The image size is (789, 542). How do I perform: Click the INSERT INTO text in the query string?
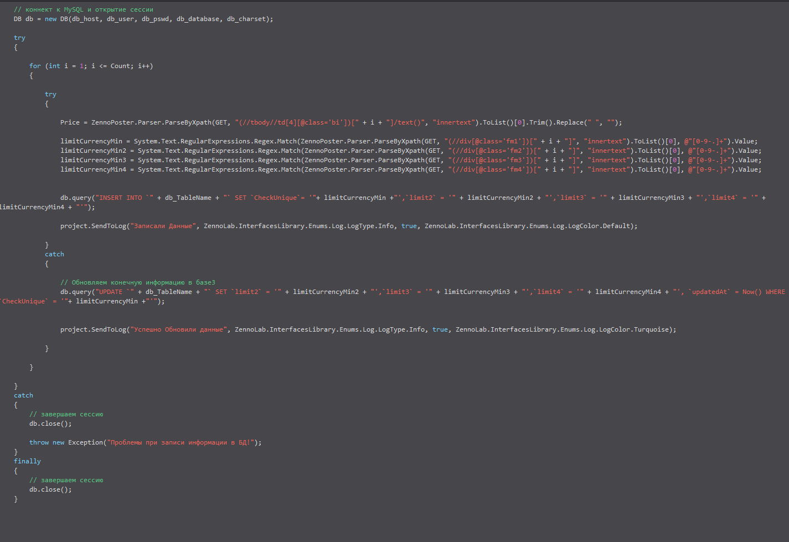118,198
